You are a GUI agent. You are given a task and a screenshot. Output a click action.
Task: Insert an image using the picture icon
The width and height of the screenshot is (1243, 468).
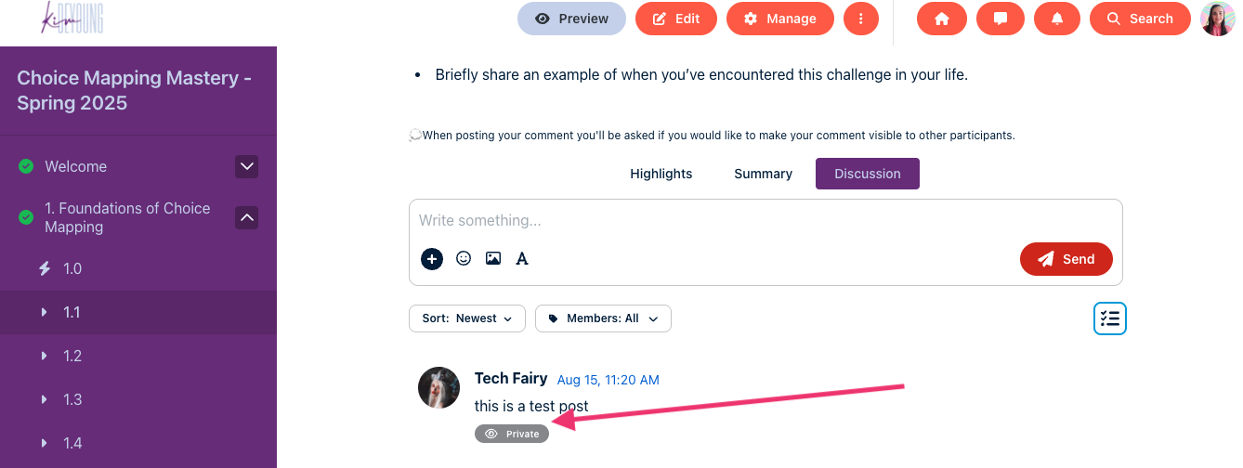[493, 259]
